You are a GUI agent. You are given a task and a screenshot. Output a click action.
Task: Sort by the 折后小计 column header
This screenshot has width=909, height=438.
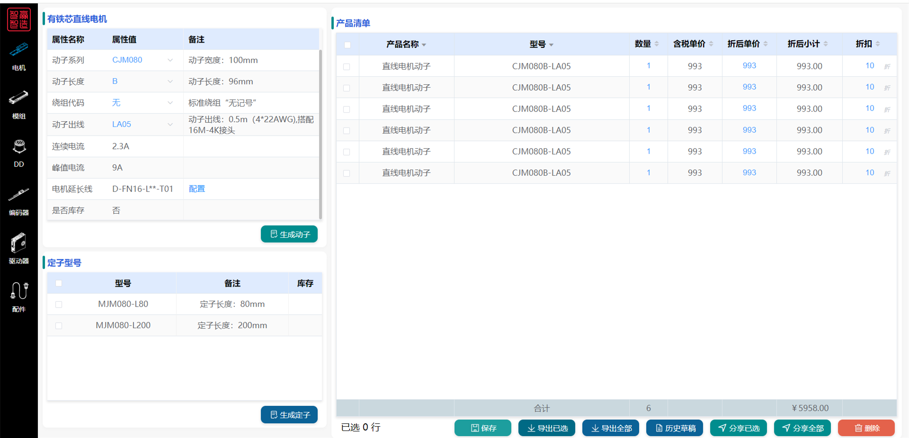coord(808,44)
